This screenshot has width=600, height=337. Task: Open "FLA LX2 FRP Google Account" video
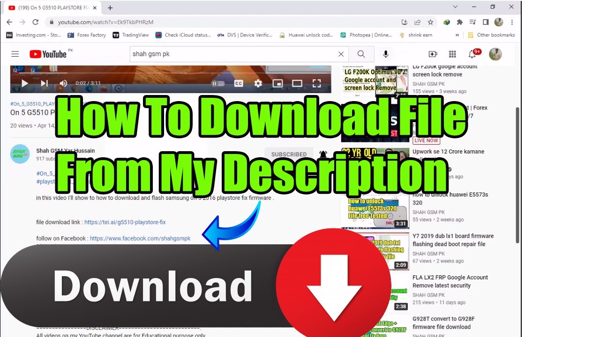pos(450,281)
